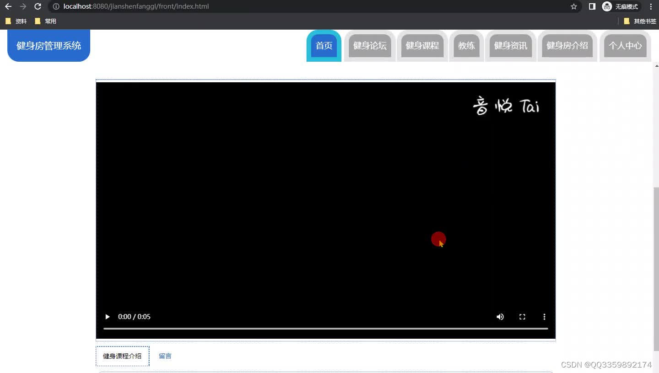Click the page vertical scrollbar thumb
Viewport: 659px width, 373px height.
(x=656, y=269)
